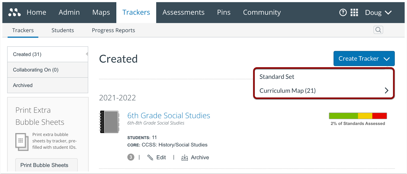Click the MasteryConnect logo icon
407x174 pixels.
point(14,12)
